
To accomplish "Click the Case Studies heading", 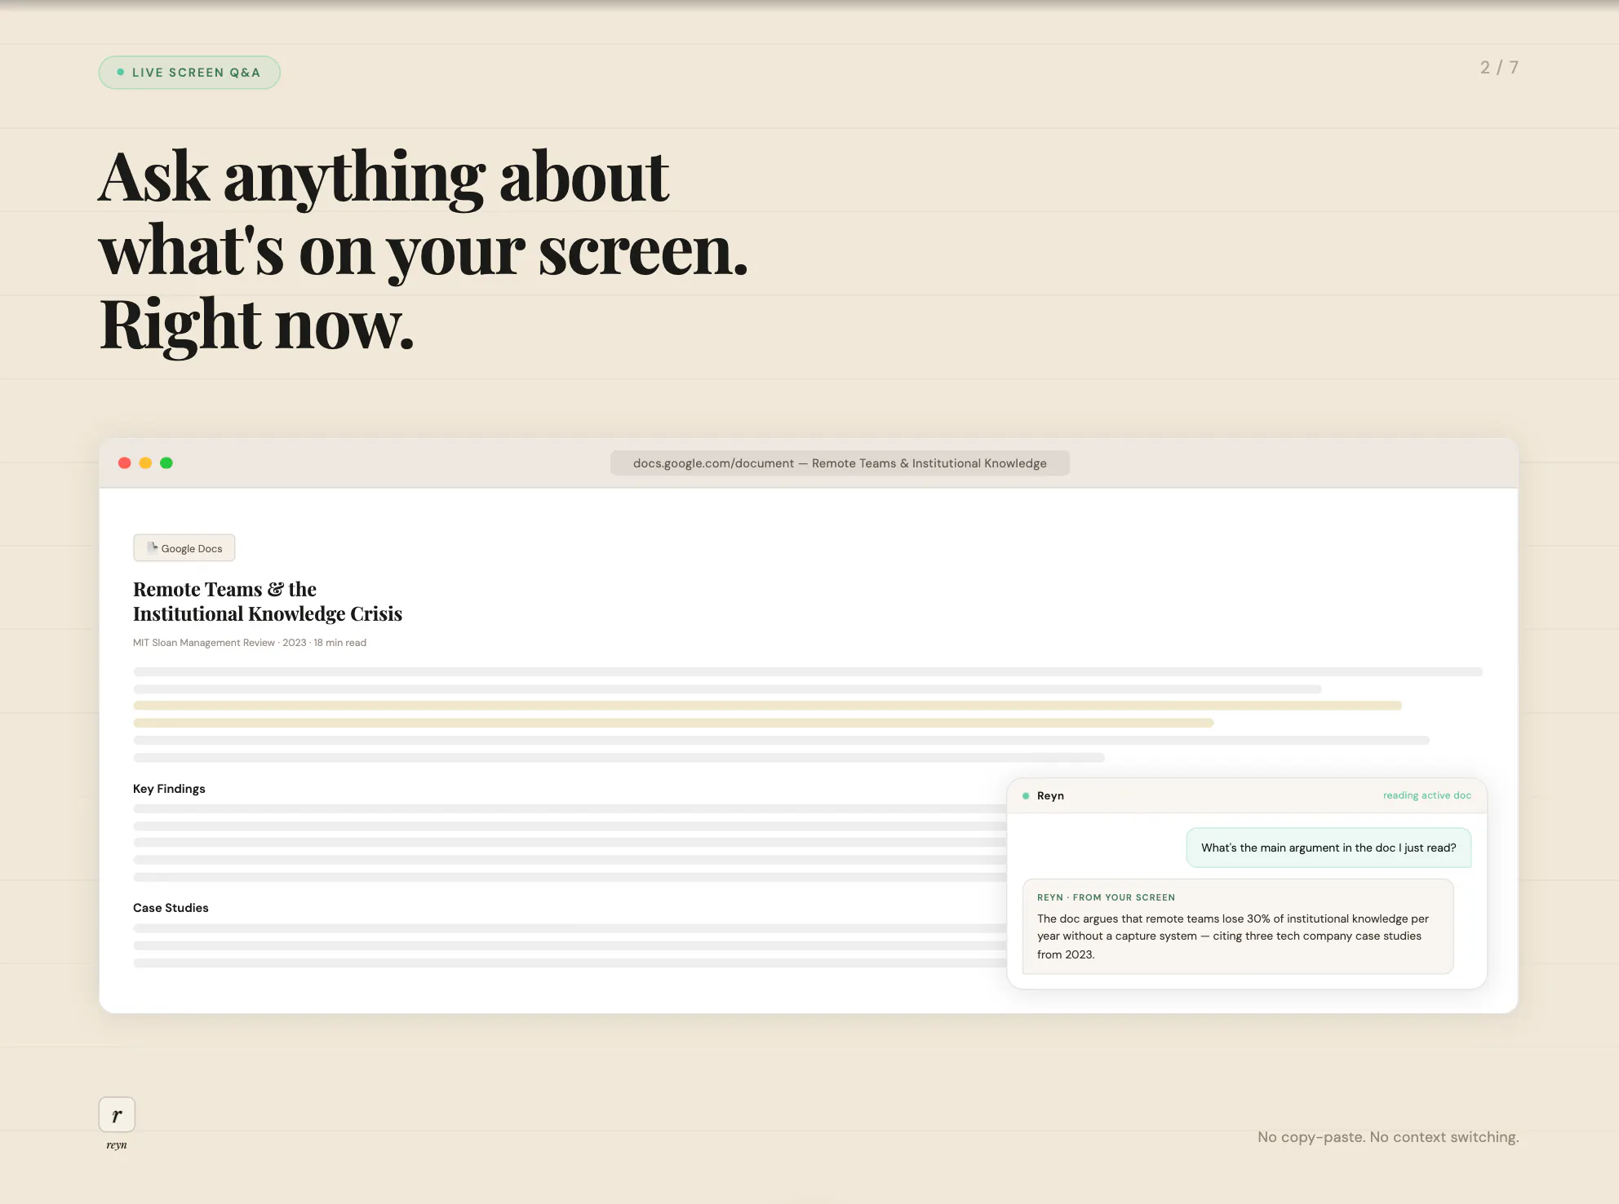I will [171, 908].
